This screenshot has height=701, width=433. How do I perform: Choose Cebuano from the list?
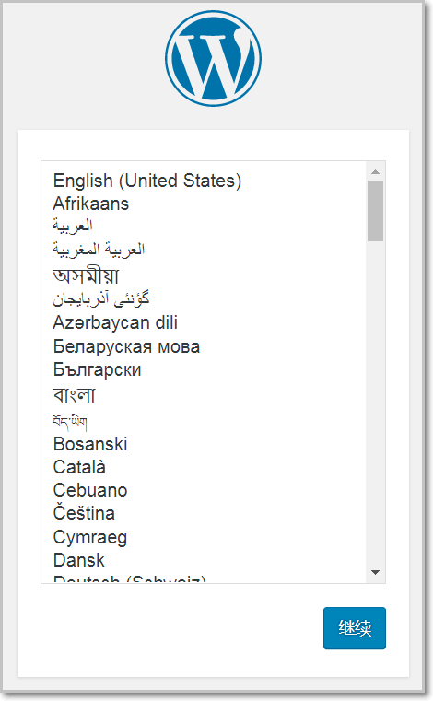point(90,490)
